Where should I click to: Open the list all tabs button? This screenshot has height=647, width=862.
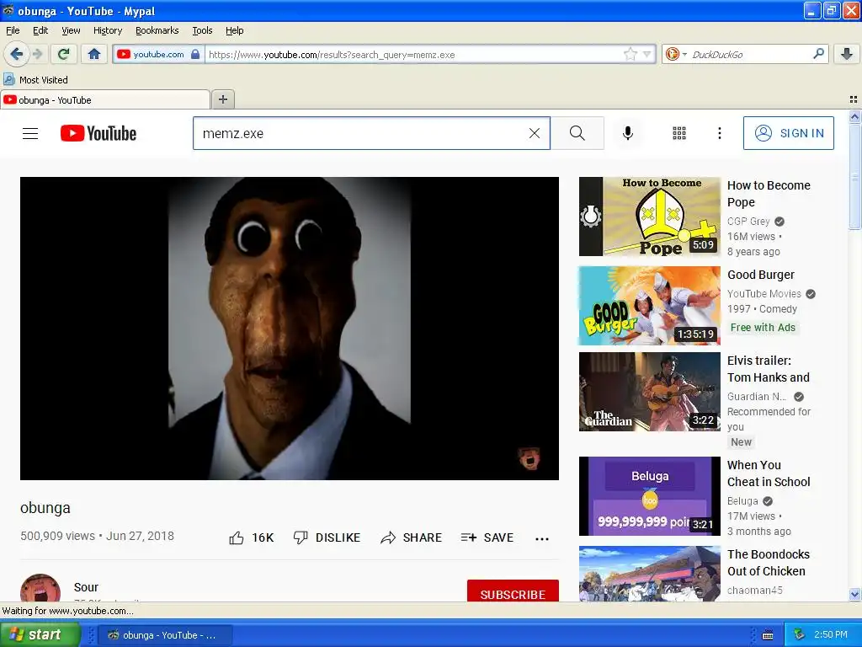[854, 99]
